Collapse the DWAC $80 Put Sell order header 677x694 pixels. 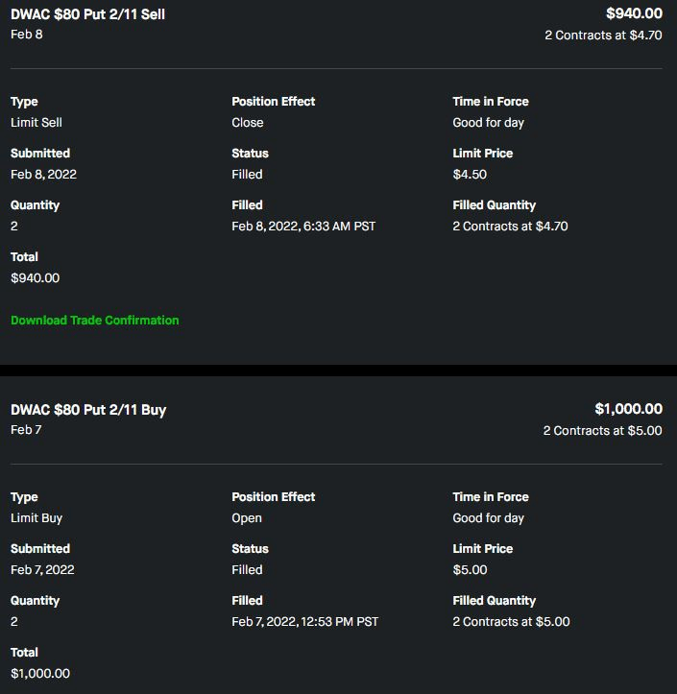point(87,14)
